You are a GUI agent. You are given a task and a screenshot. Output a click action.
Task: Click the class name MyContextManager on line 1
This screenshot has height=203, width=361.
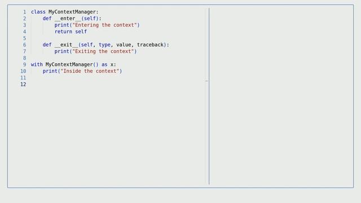(72, 12)
